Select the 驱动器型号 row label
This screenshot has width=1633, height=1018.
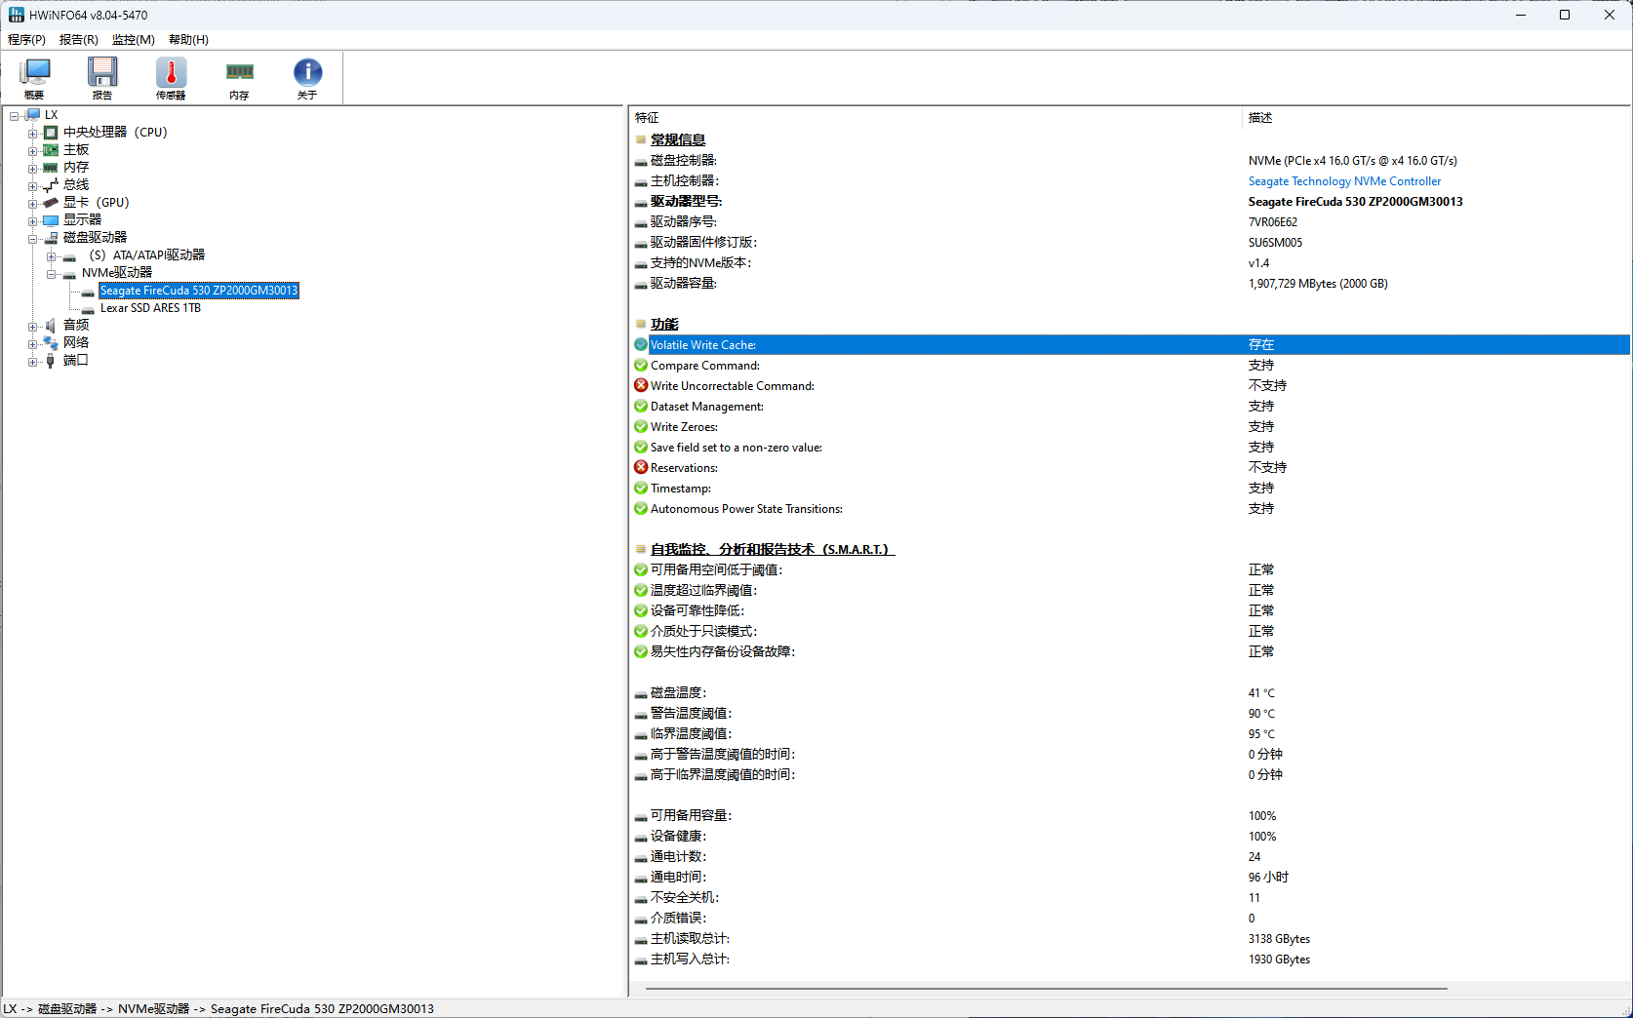pyautogui.click(x=687, y=202)
